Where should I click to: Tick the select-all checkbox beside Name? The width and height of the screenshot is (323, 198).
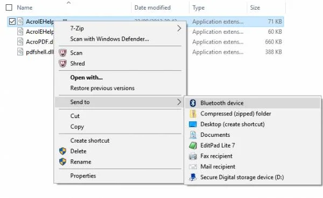[9, 8]
